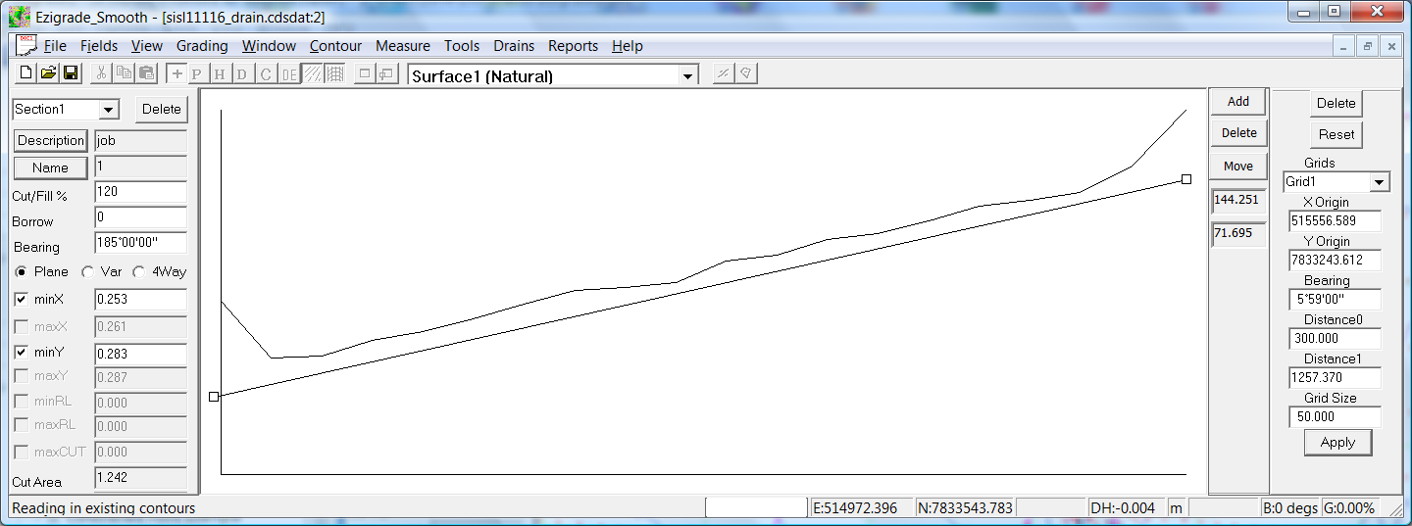Click the grid pattern toolbar icon
The height and width of the screenshot is (526, 1412).
335,74
